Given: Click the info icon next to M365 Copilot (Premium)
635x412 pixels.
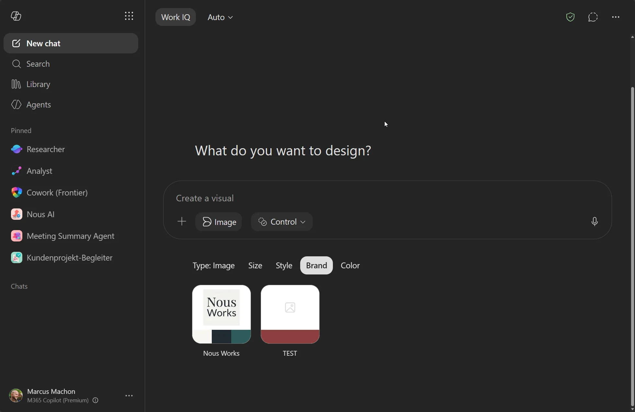Looking at the screenshot, I should (96, 400).
